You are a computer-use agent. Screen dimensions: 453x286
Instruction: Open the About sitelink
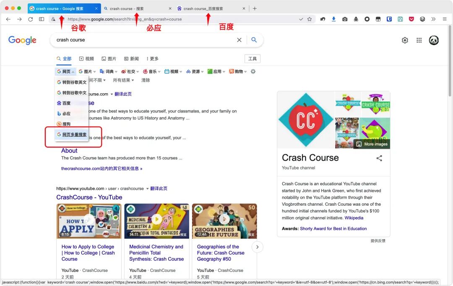pos(69,151)
